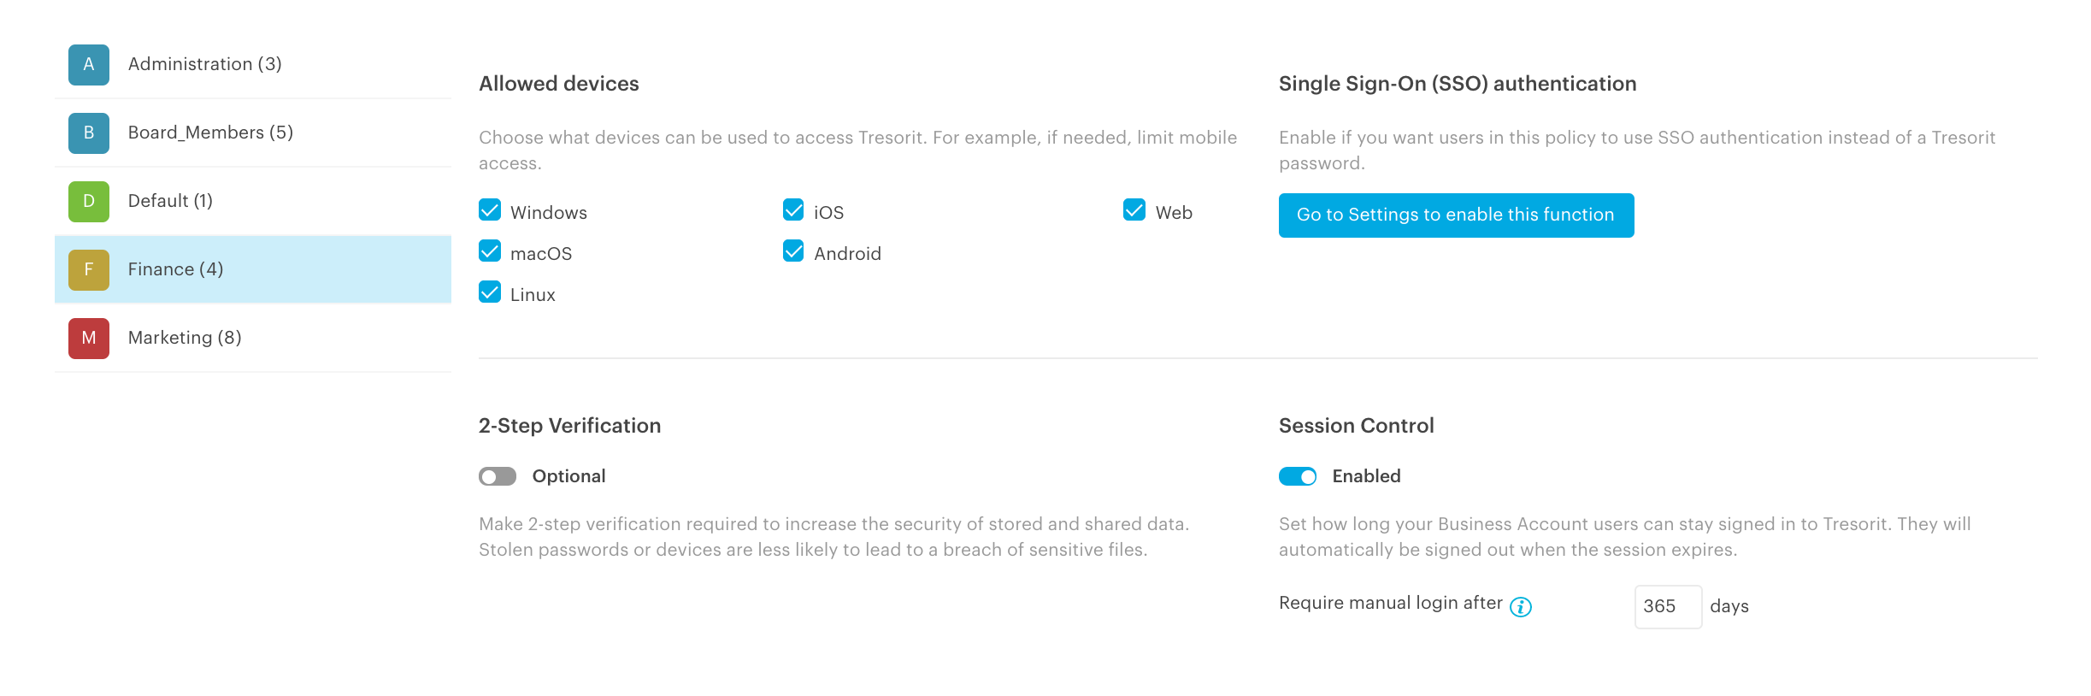The width and height of the screenshot is (2091, 696).
Task: Click the 'B' Board_Members policy icon
Action: tap(89, 133)
